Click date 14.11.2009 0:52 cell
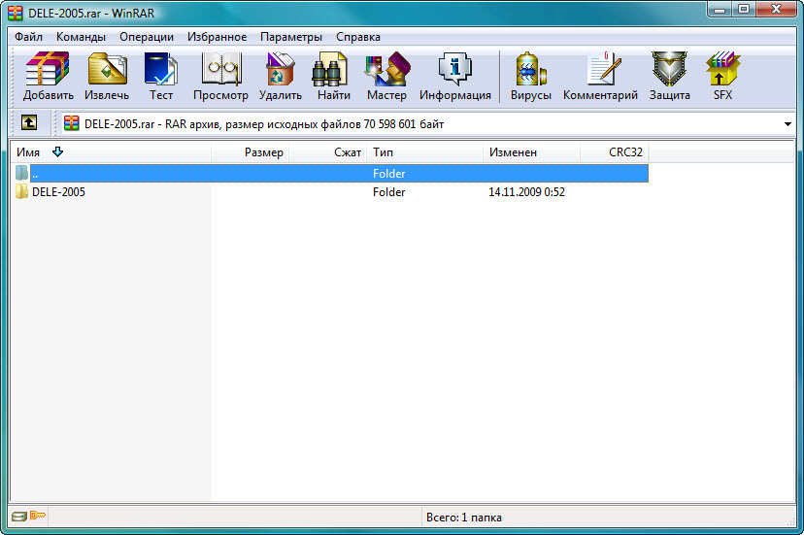The width and height of the screenshot is (804, 535). (526, 192)
